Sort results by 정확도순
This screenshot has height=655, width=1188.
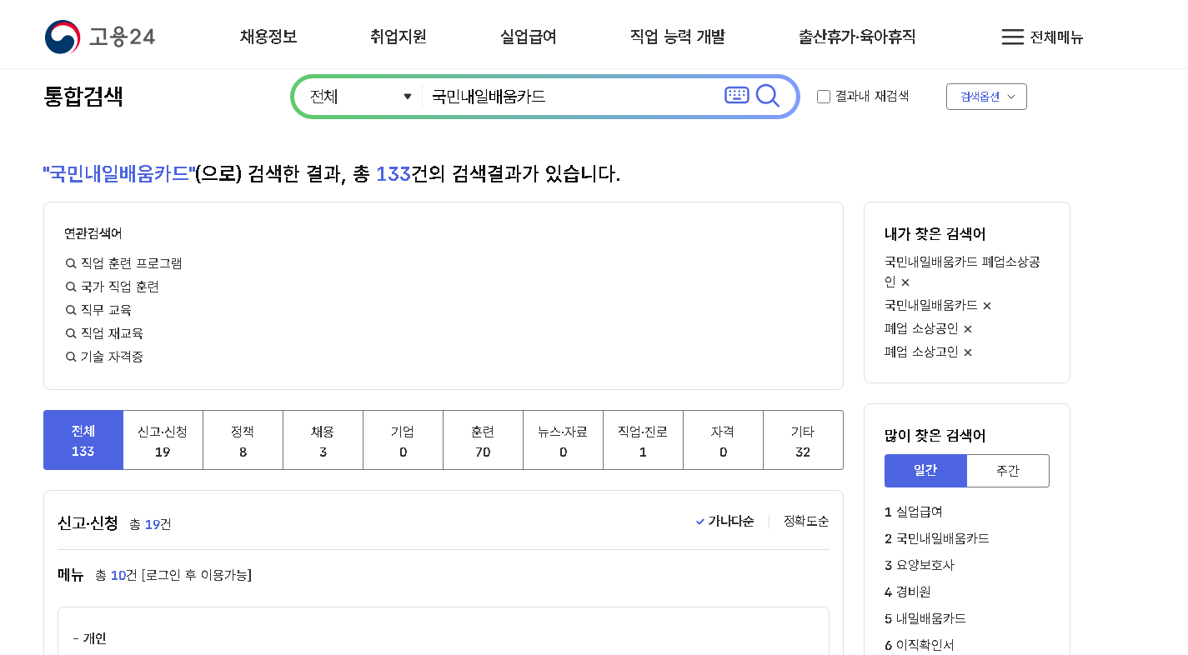[806, 522]
